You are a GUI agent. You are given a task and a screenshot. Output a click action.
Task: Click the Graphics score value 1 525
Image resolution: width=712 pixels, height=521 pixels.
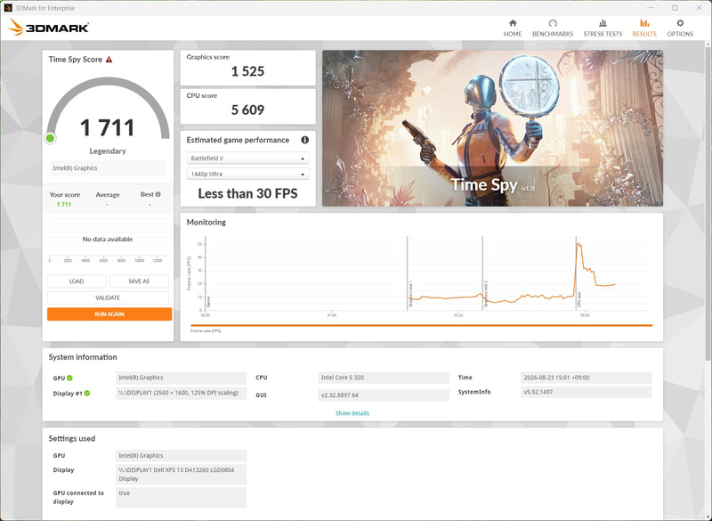(247, 71)
